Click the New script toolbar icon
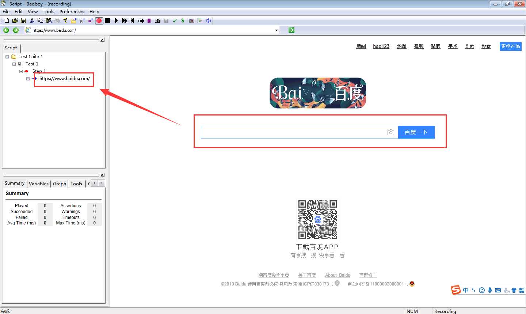The width and height of the screenshot is (526, 314). pyautogui.click(x=7, y=20)
